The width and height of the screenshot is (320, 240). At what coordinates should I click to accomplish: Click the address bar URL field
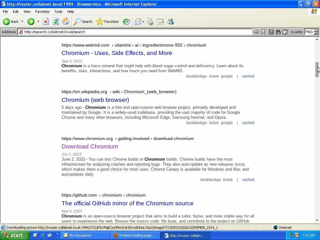[135, 32]
